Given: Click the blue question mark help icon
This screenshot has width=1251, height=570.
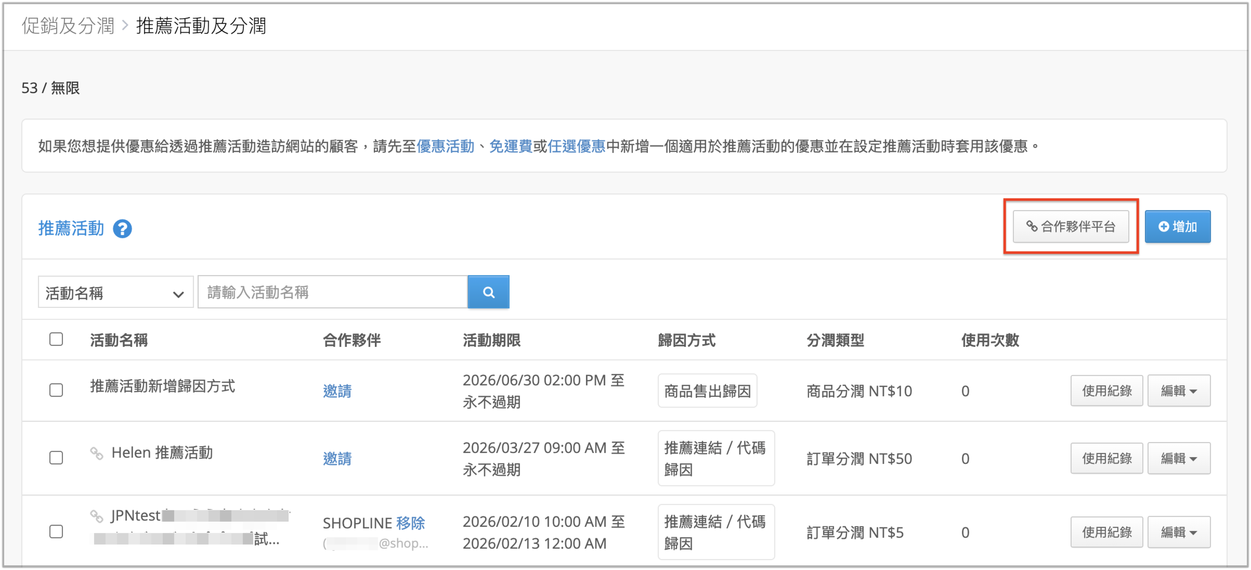Looking at the screenshot, I should (122, 228).
